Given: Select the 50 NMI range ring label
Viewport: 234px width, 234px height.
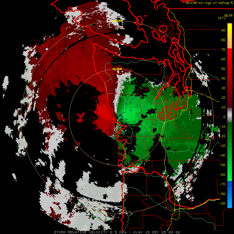Looking at the screenshot, I should point(117,69).
